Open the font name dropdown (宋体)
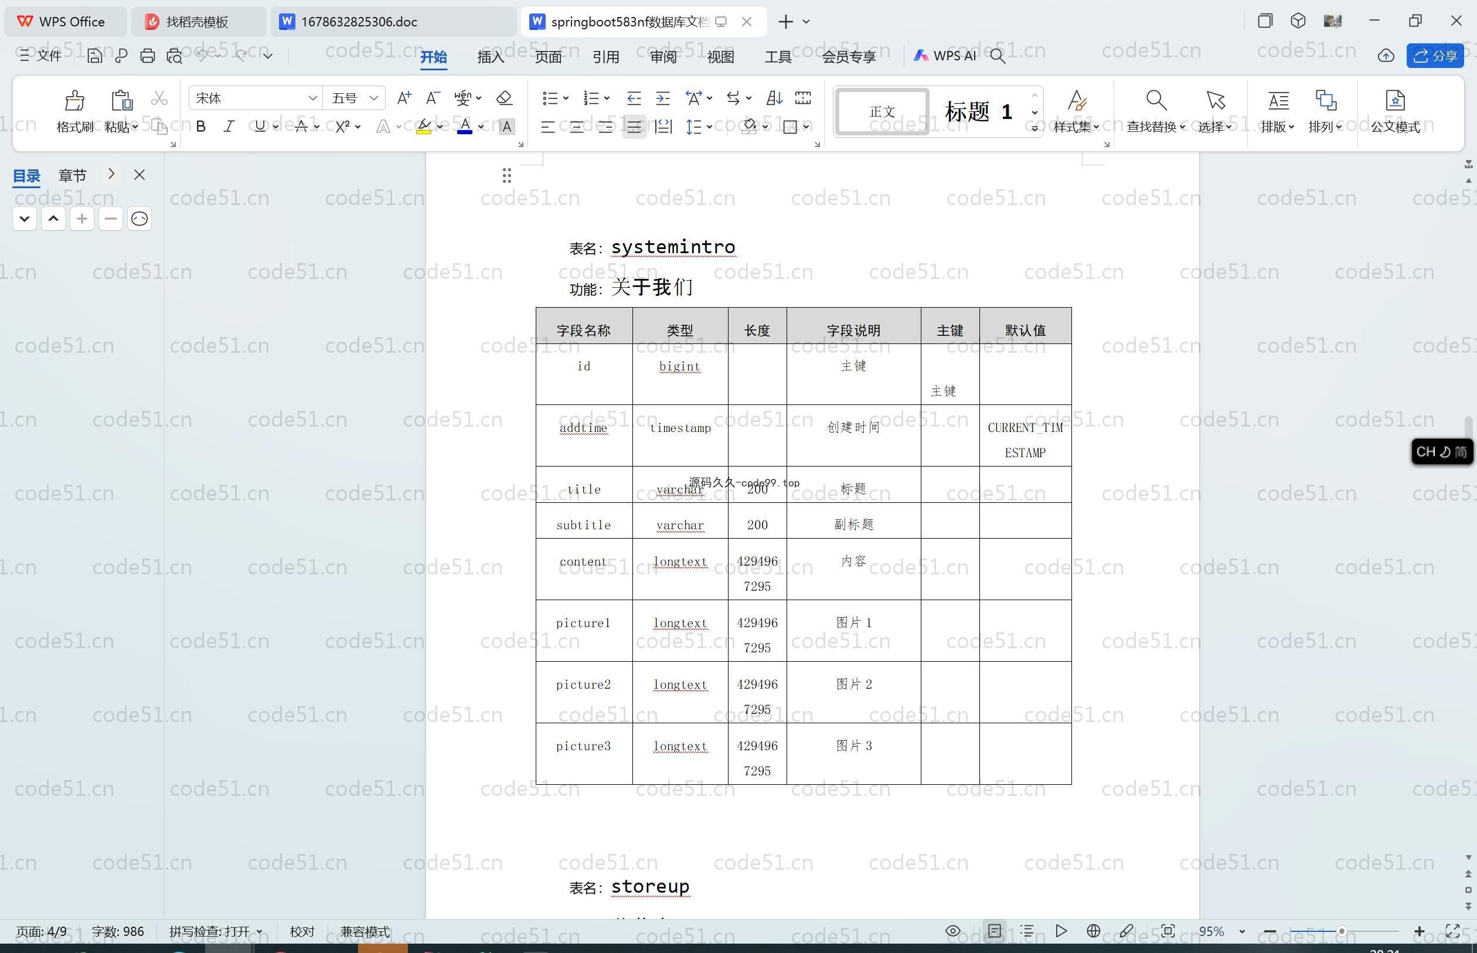1477x953 pixels. (313, 98)
